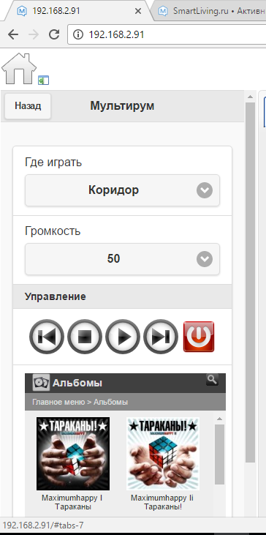Click the Где играть label

coord(53,162)
